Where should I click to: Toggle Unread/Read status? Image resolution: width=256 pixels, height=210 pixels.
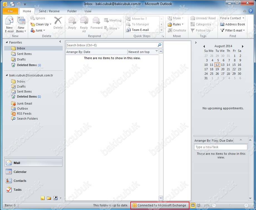click(203, 18)
